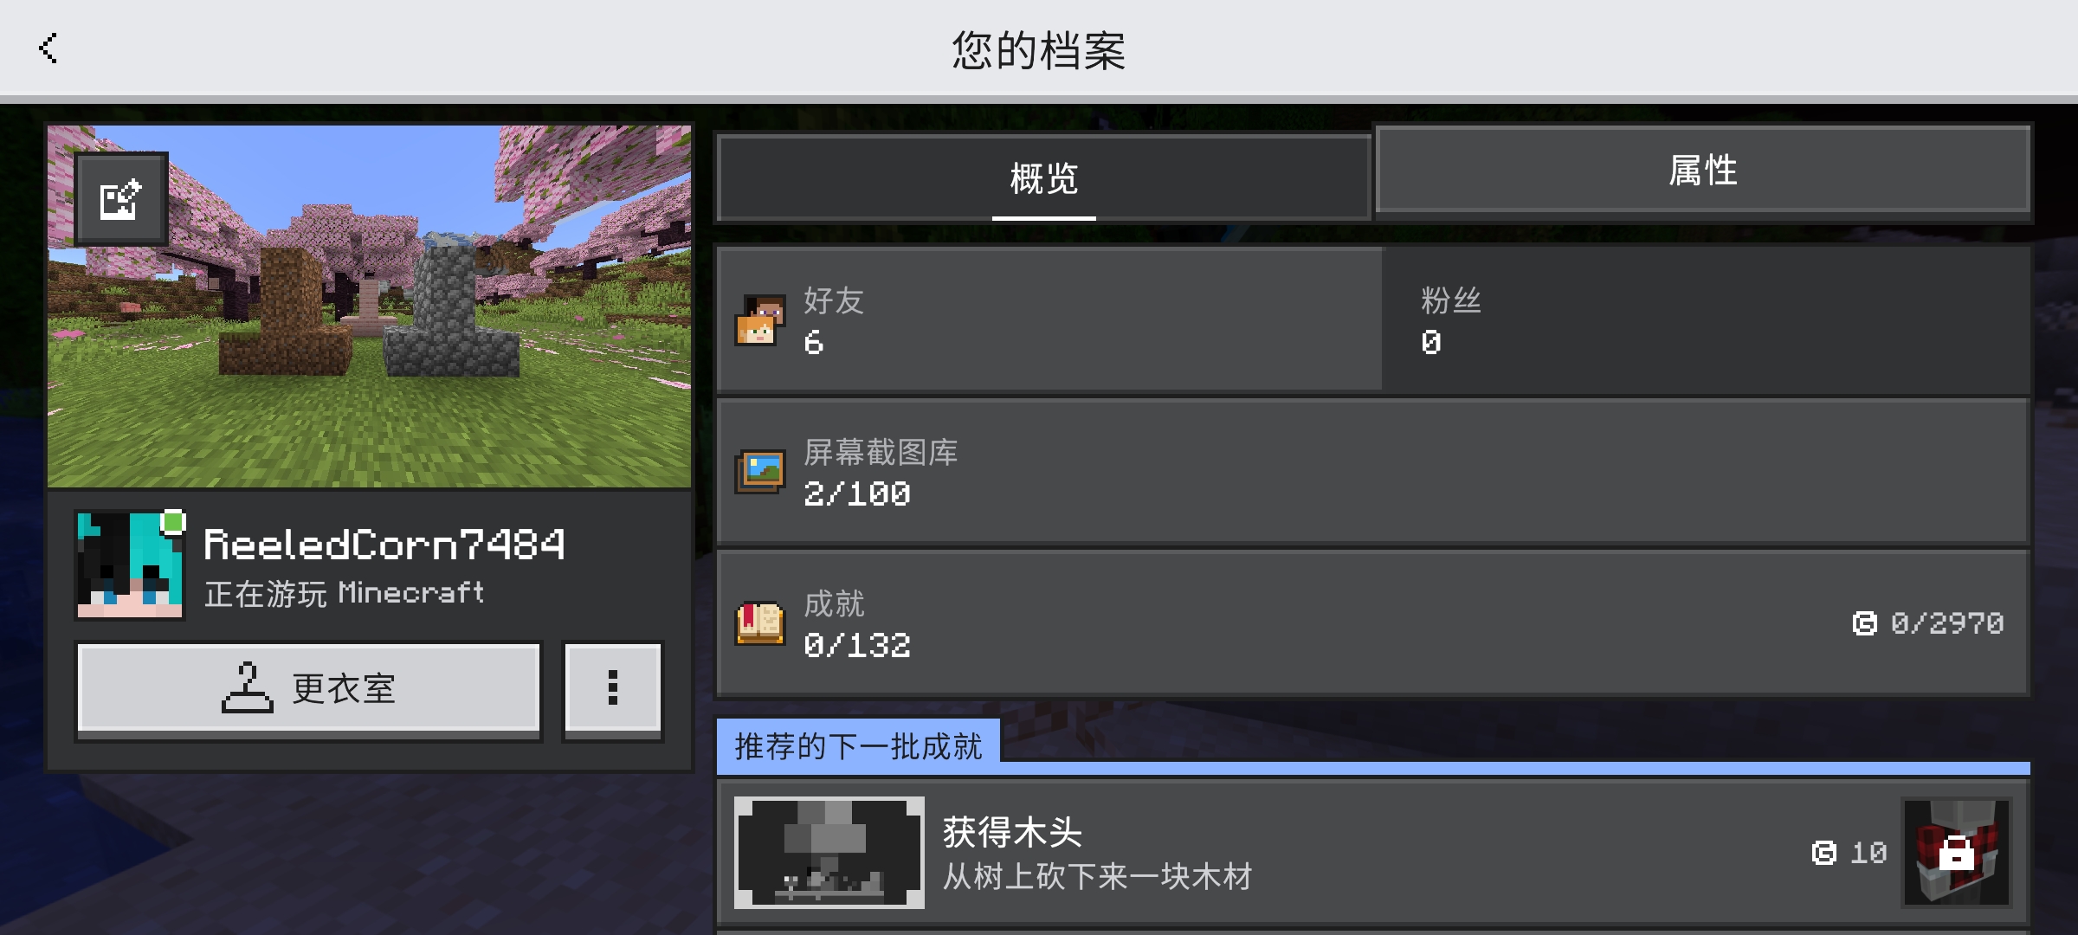Screen dimensions: 2078x935
Task: Click the gamerscore G icon beside 0/2970
Action: (x=1864, y=623)
